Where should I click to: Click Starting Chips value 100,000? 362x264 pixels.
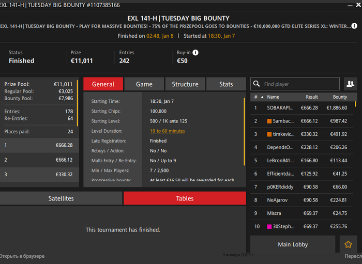(x=158, y=111)
